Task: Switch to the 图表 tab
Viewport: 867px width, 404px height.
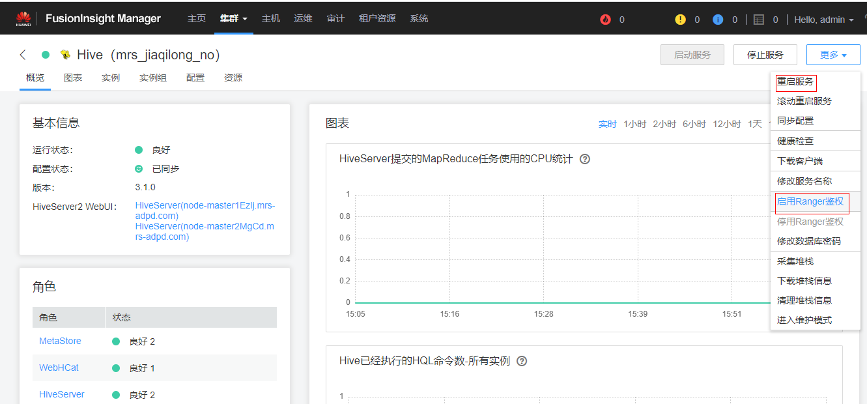Action: 73,78
